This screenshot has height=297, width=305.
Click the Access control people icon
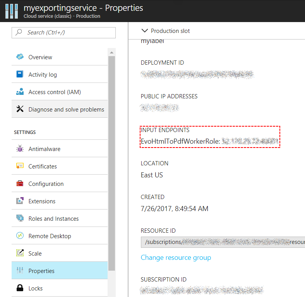20,92
